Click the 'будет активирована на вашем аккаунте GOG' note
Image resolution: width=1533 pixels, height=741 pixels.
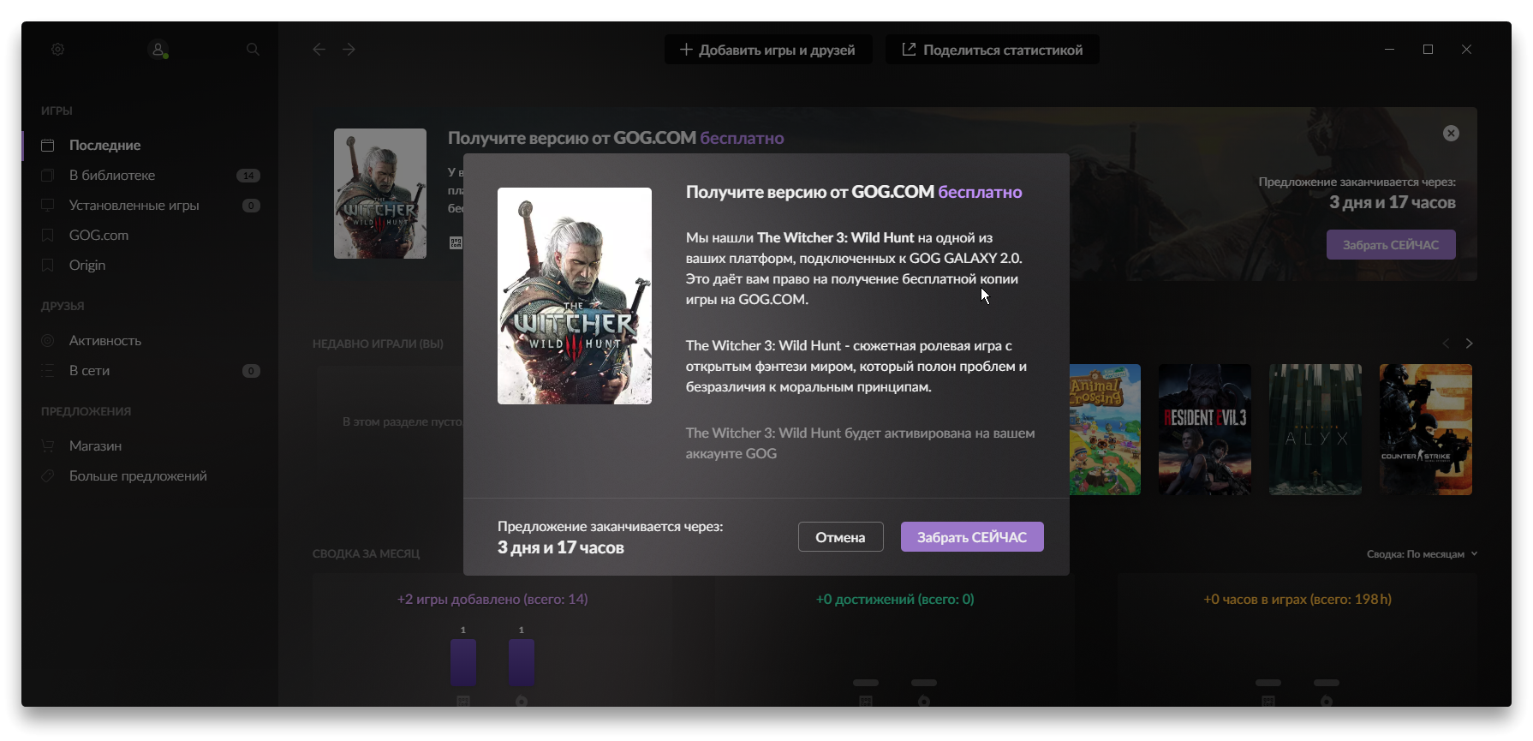click(860, 444)
